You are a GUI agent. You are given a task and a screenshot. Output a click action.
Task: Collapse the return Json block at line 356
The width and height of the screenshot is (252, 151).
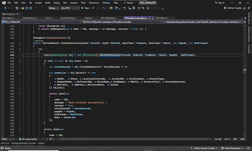(20, 94)
